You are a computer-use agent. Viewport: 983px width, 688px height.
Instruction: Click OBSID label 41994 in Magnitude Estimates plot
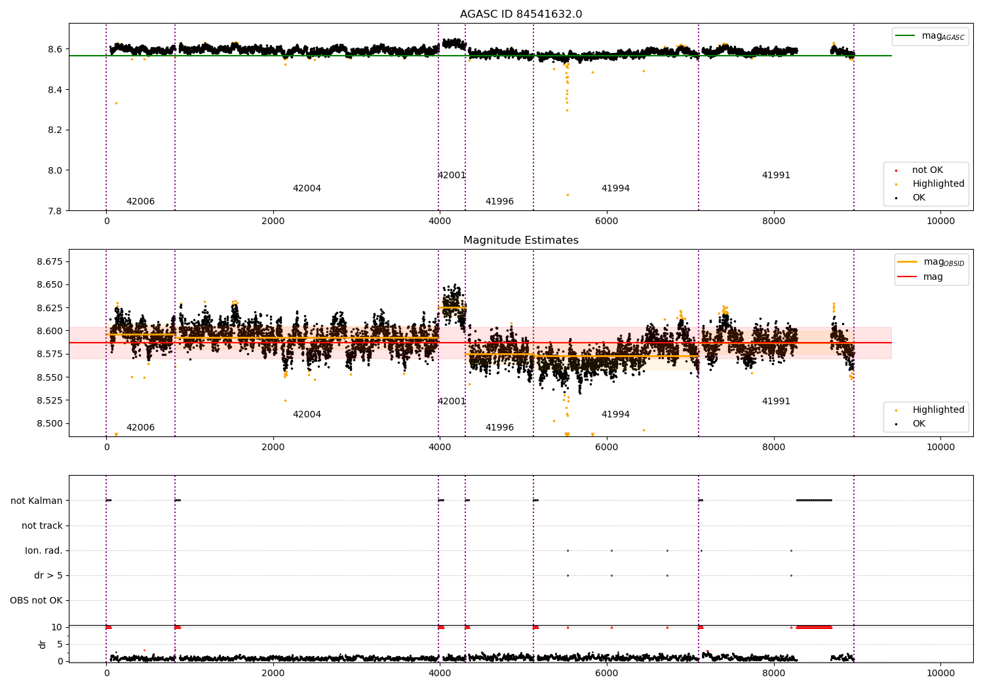coord(615,415)
